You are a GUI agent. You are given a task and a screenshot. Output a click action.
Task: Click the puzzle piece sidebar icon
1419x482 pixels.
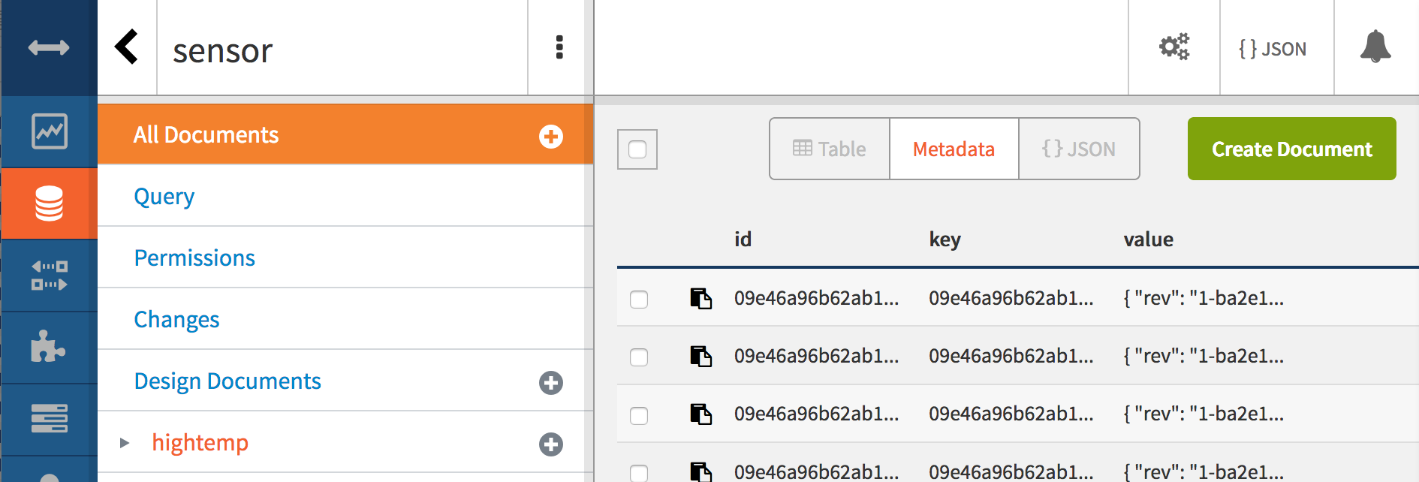[x=49, y=347]
